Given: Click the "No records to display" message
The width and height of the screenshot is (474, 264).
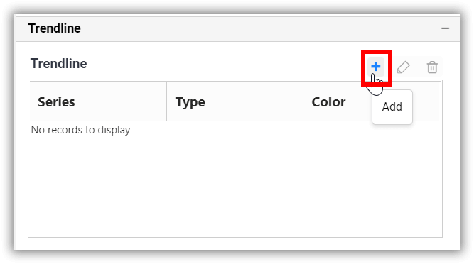Looking at the screenshot, I should 81,130.
